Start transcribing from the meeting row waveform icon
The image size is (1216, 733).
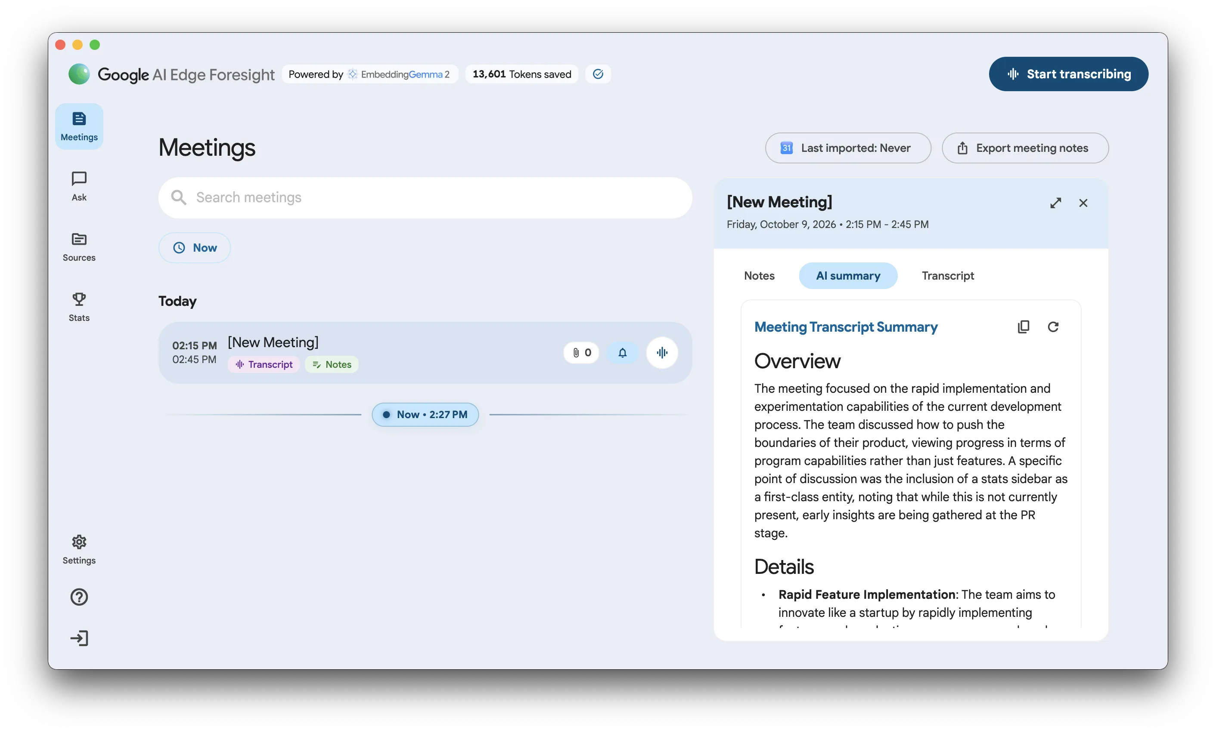pos(662,352)
